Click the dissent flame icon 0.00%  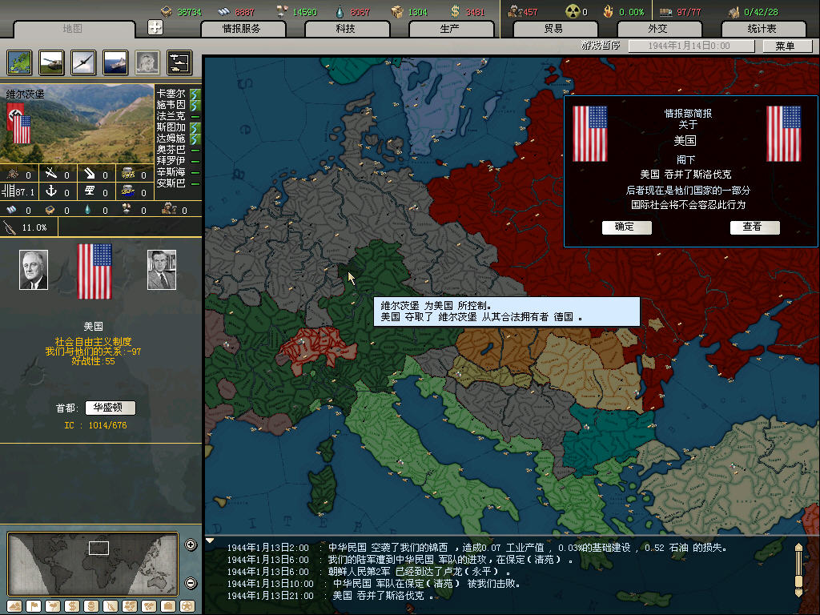[x=608, y=11]
